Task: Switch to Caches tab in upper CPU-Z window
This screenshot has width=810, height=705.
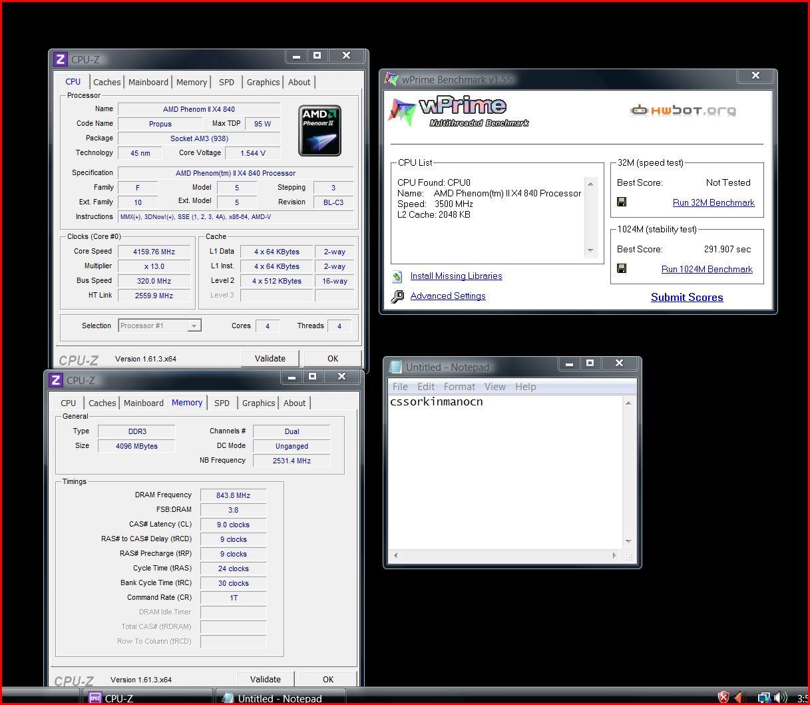Action: click(x=106, y=83)
